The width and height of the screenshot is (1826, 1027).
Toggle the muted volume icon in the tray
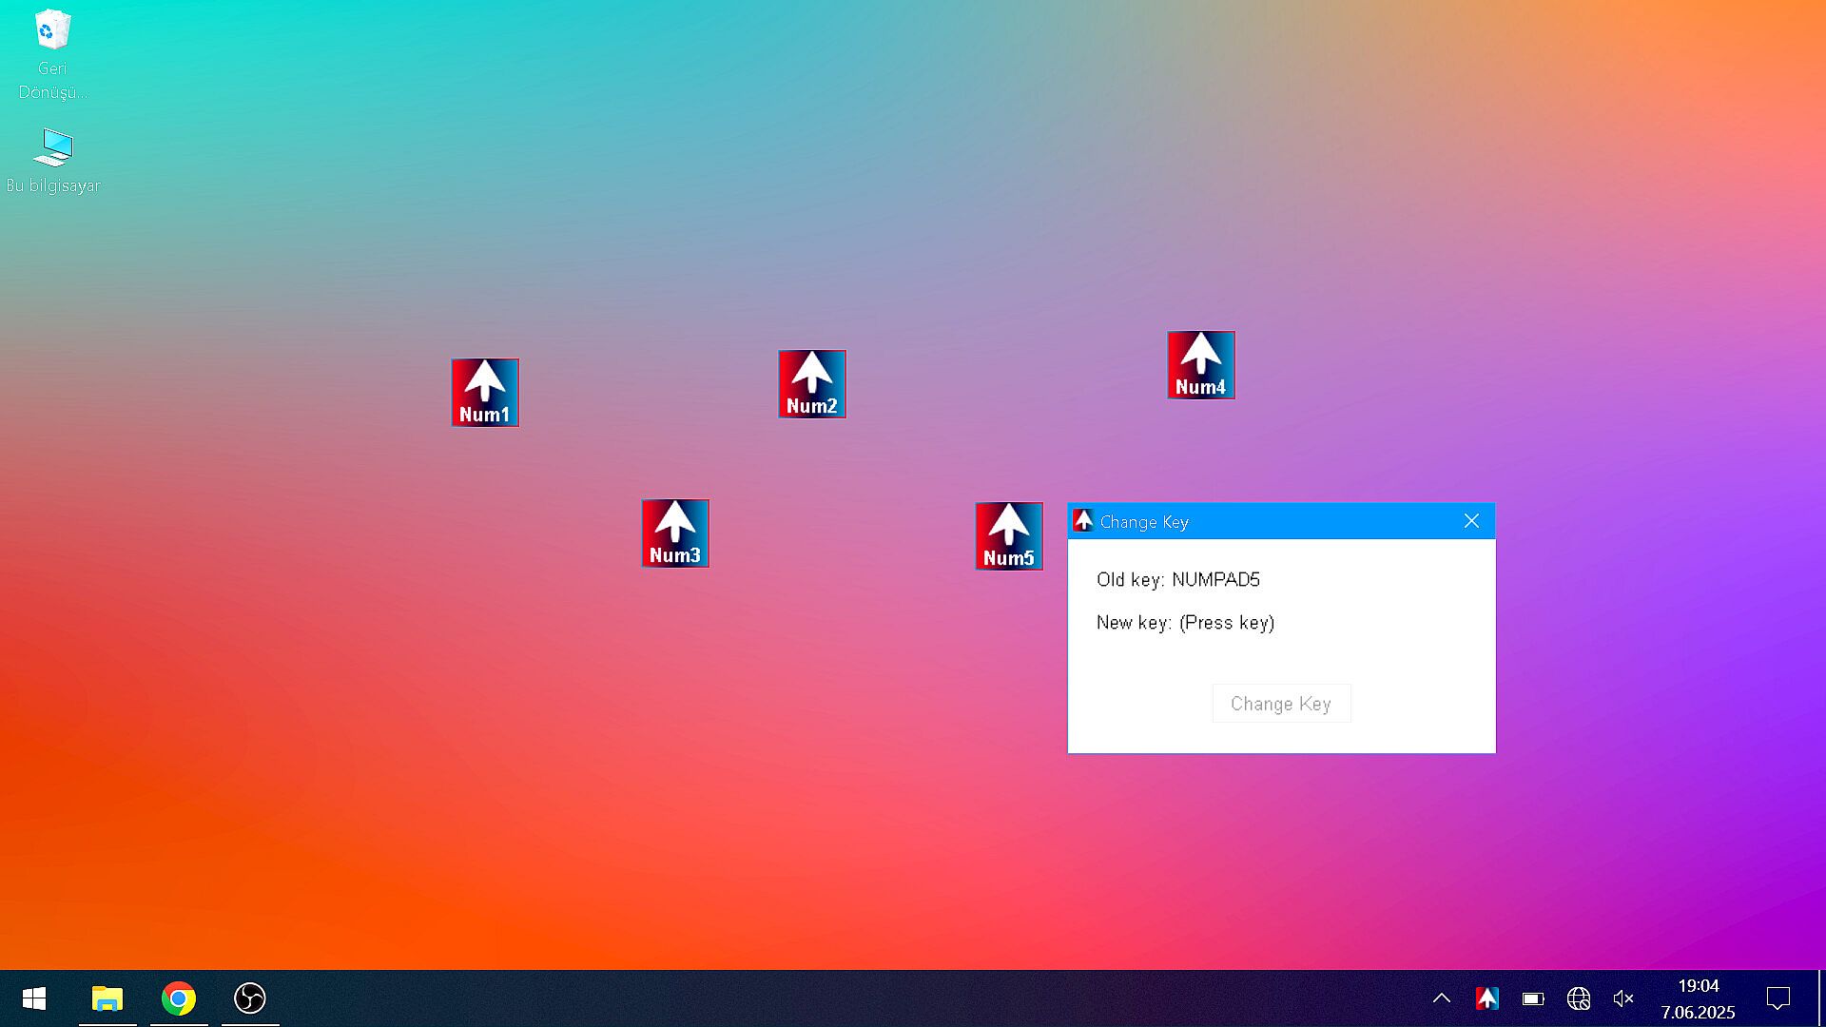point(1623,998)
